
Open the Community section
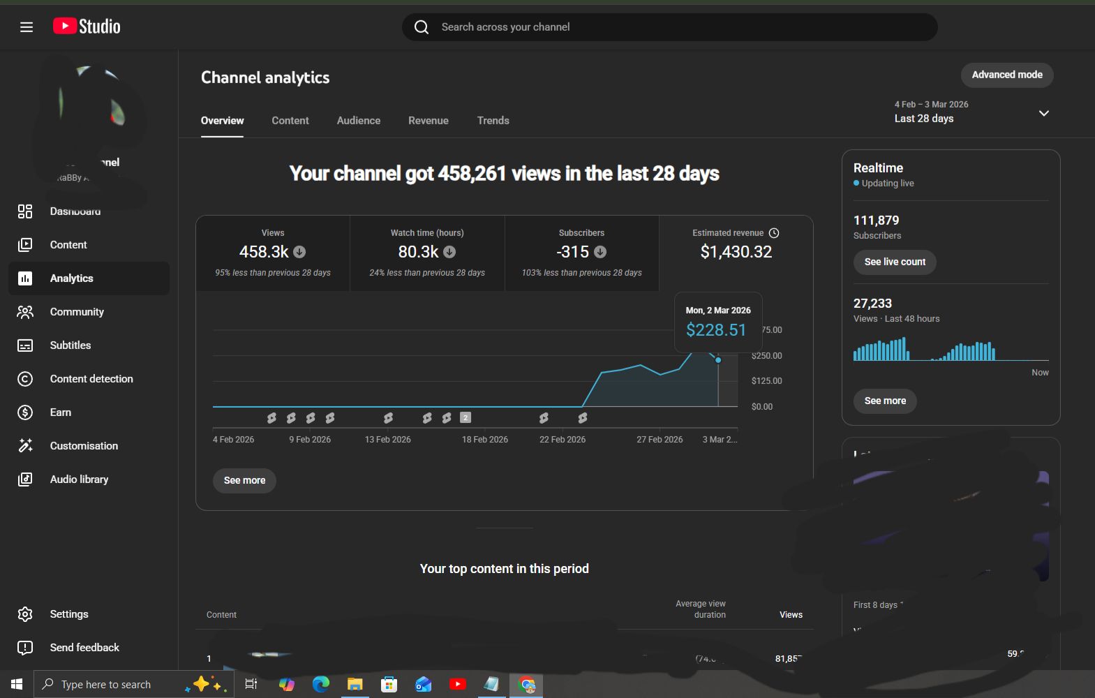(x=77, y=312)
